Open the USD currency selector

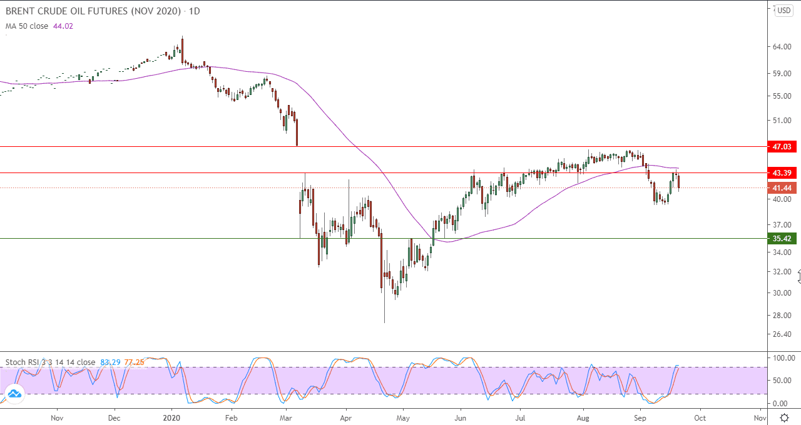784,11
